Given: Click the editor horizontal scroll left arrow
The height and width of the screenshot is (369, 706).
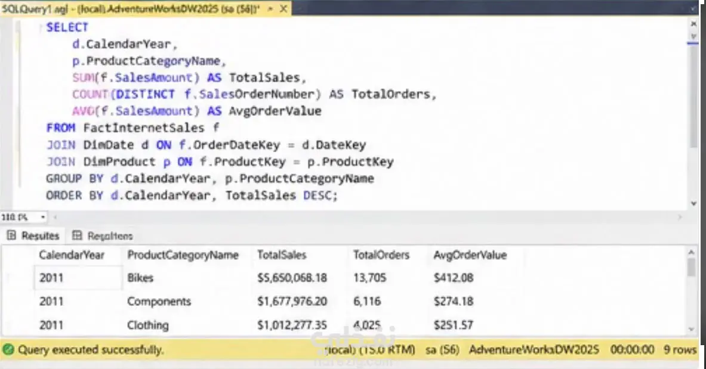Looking at the screenshot, I should [56, 218].
